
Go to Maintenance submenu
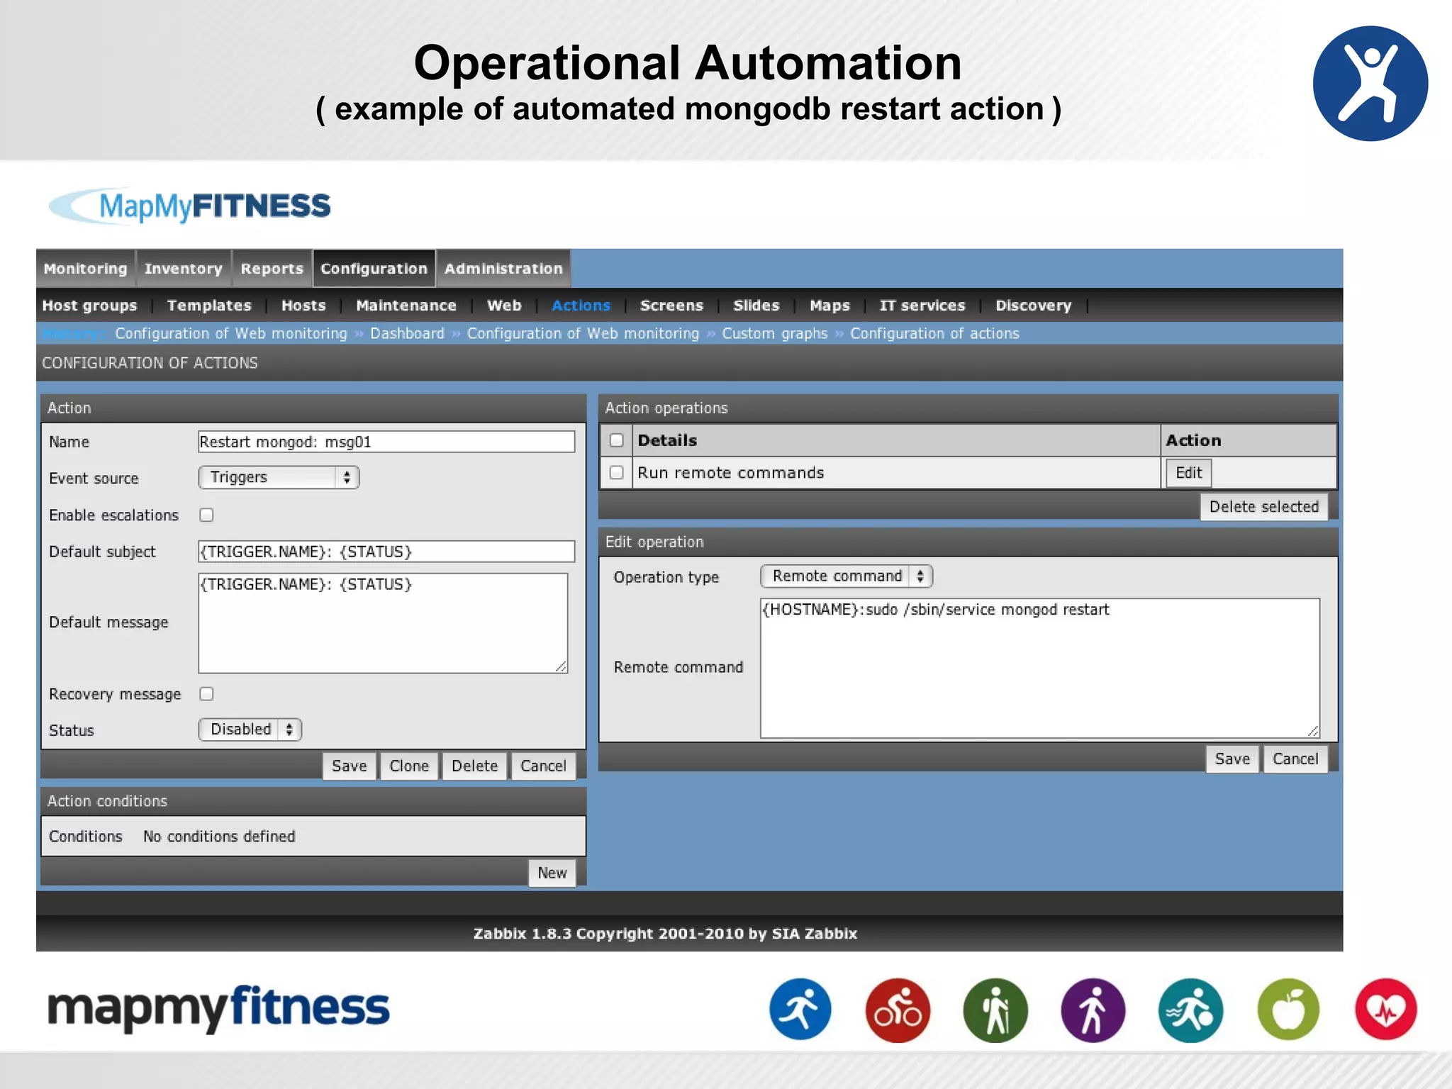[406, 306]
